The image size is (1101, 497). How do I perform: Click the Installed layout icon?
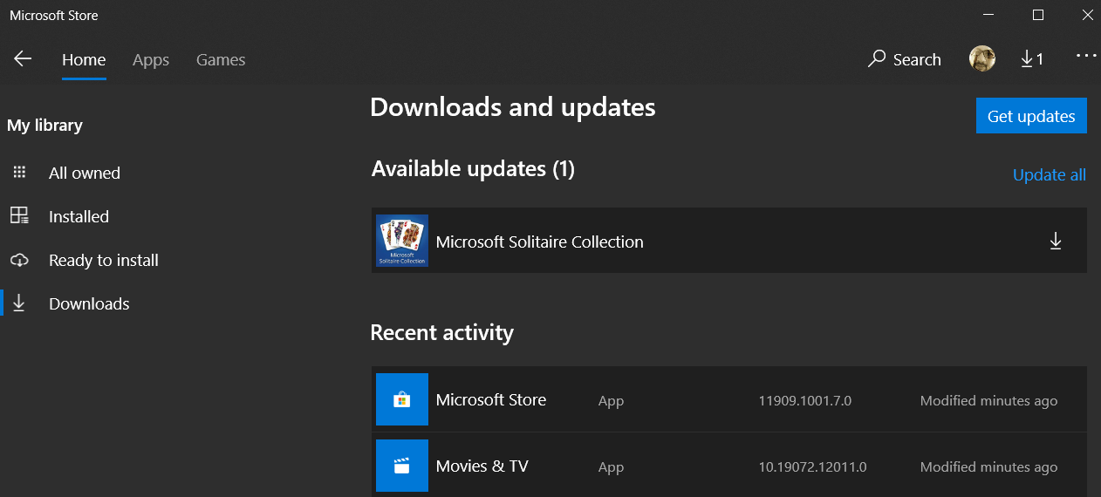click(x=19, y=216)
